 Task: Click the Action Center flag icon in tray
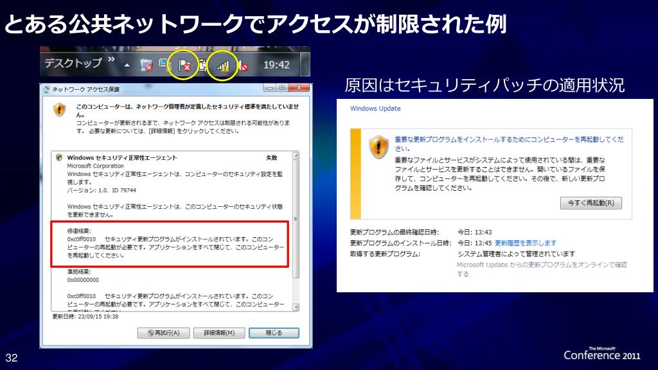(184, 65)
